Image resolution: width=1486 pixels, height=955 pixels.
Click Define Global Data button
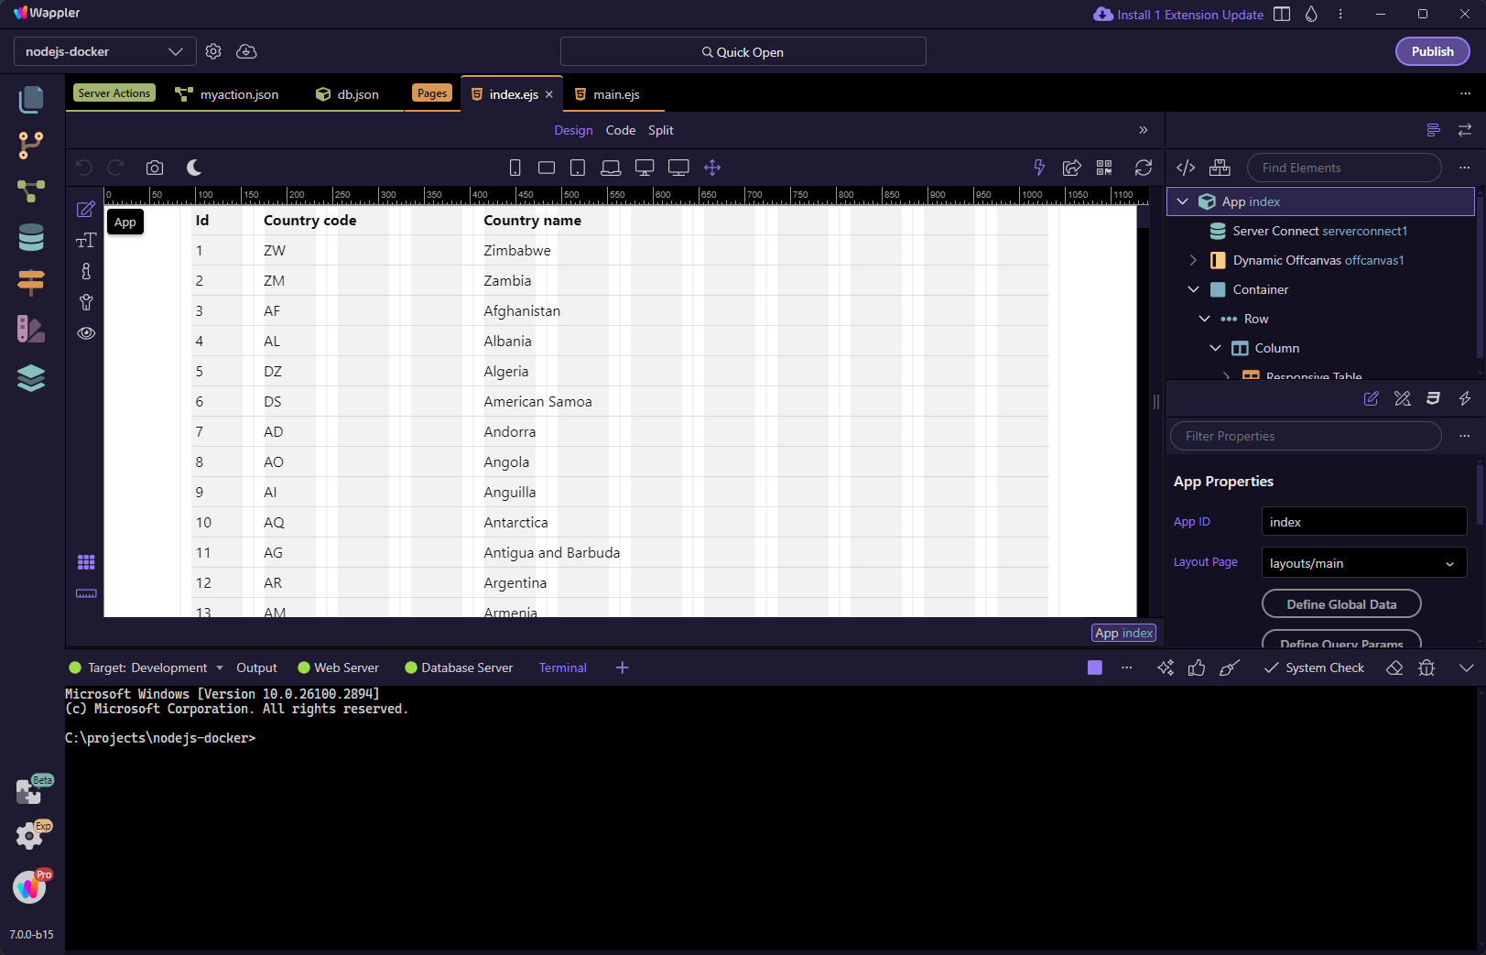(1341, 604)
